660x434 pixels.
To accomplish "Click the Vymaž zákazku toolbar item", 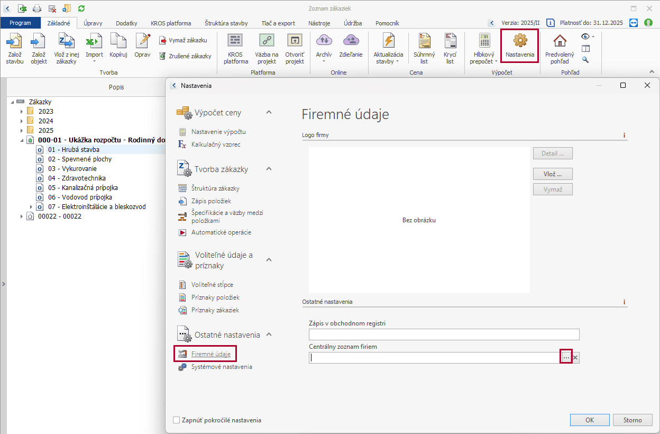I will pyautogui.click(x=183, y=40).
